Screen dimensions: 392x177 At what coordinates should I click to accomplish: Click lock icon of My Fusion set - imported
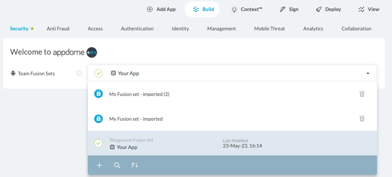point(99,118)
